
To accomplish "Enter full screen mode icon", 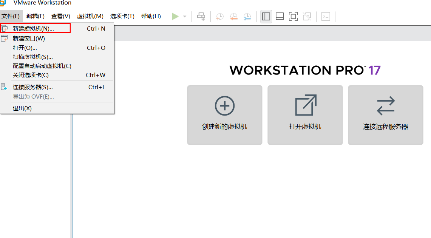I will [293, 17].
